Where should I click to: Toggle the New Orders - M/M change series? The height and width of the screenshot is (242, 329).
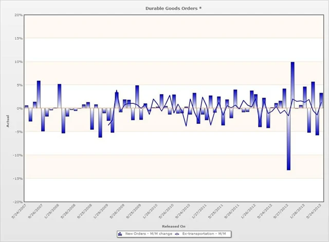coord(147,234)
